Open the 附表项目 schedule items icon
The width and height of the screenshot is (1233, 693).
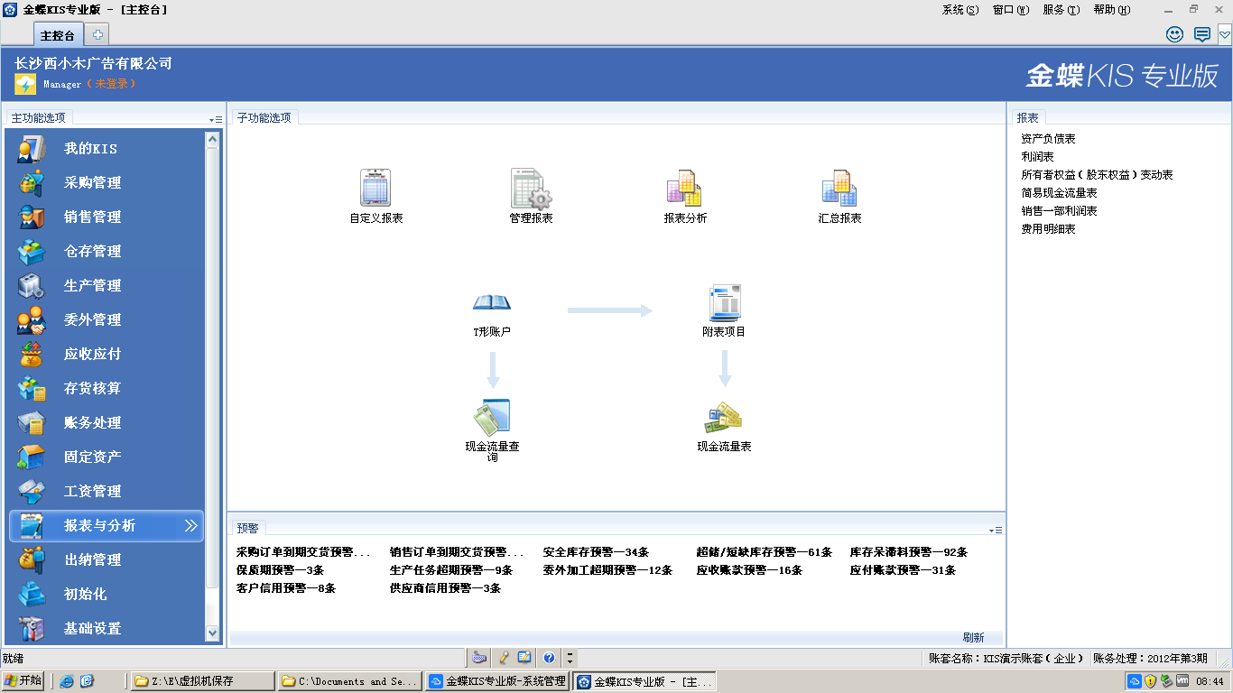point(725,303)
